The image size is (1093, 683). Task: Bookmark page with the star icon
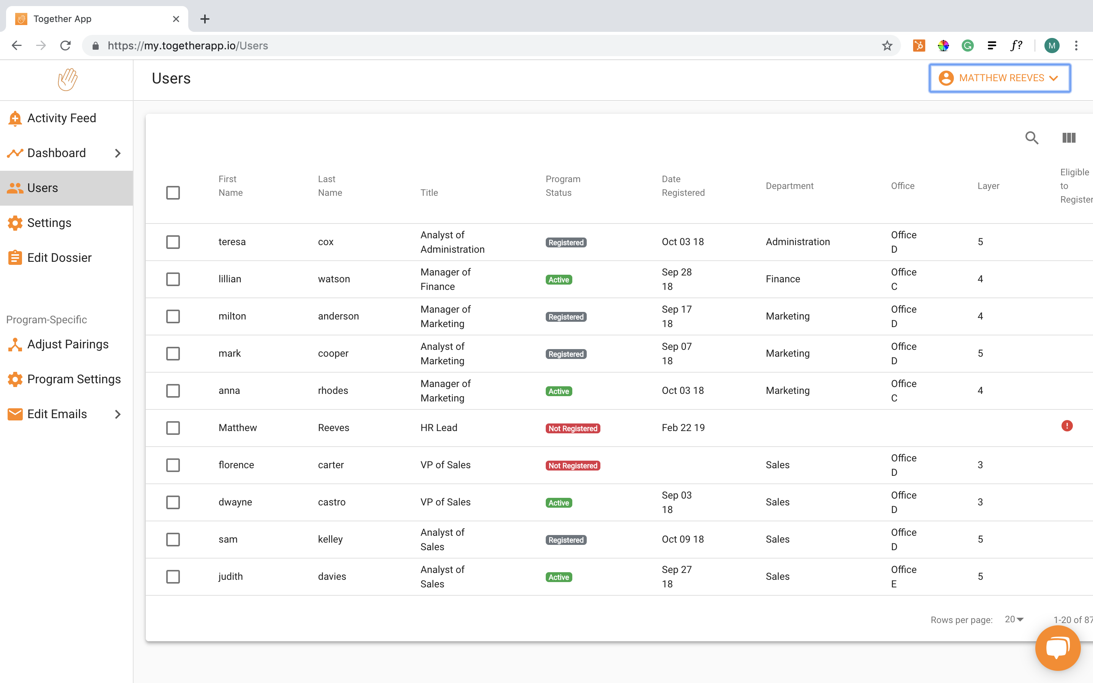coord(887,46)
